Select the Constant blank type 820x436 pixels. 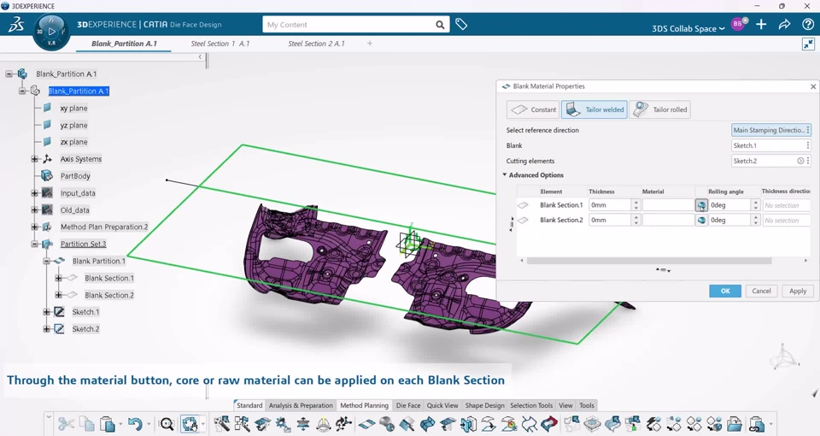tap(533, 109)
